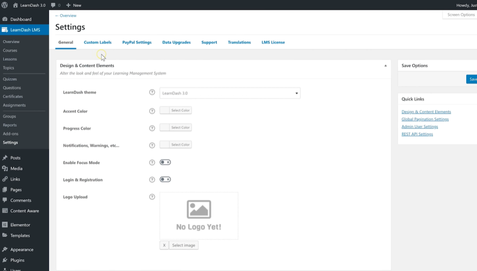Screen dimensions: 477x271
Task: Click the Media icon in sidebar
Action: click(x=5, y=169)
